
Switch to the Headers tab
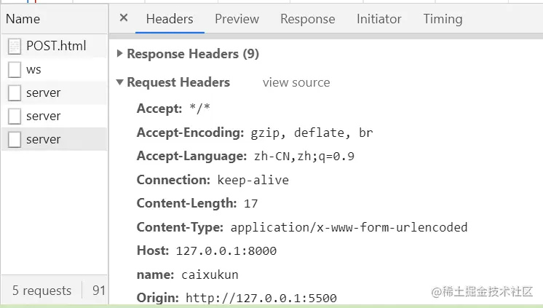[x=170, y=19]
